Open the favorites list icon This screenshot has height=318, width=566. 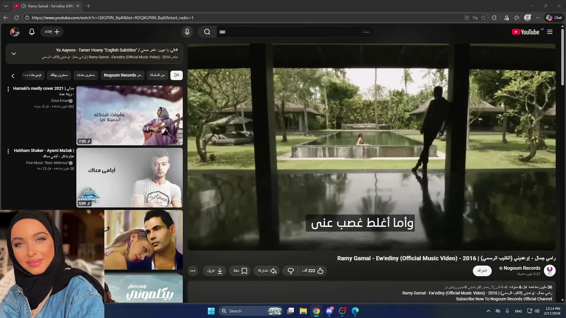516,18
